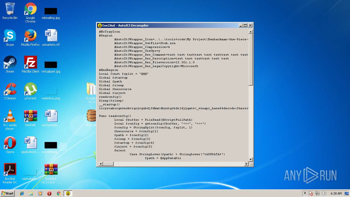This screenshot has height=197, width=350.
Task: Close the Exe2Aut decompiler window
Action: click(x=250, y=25)
